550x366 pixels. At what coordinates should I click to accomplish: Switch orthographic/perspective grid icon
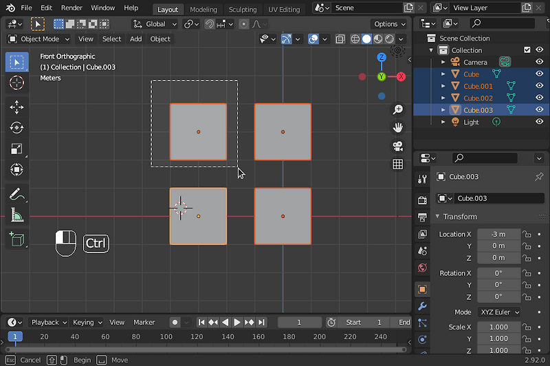(x=398, y=164)
